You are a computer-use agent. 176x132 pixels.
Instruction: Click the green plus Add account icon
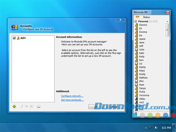pyautogui.click(x=14, y=106)
